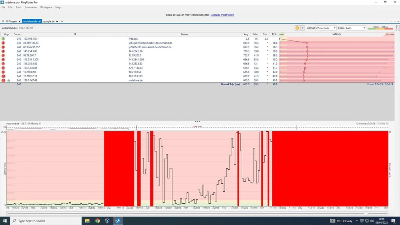Sort by the IP column header

(75, 34)
